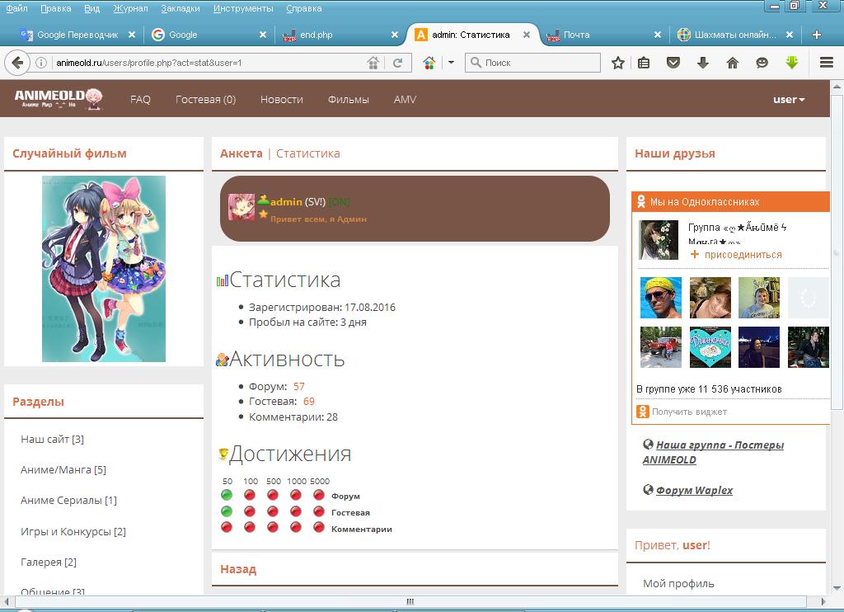The height and width of the screenshot is (612, 844).
Task: Click the admin avatar image
Action: click(241, 207)
